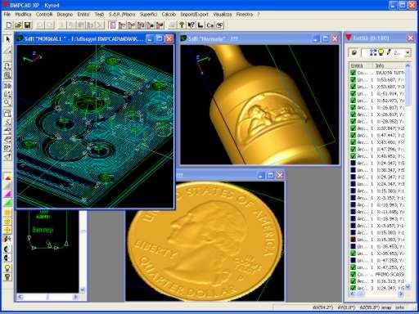Click the red triangle shading icon

[x=7, y=177]
